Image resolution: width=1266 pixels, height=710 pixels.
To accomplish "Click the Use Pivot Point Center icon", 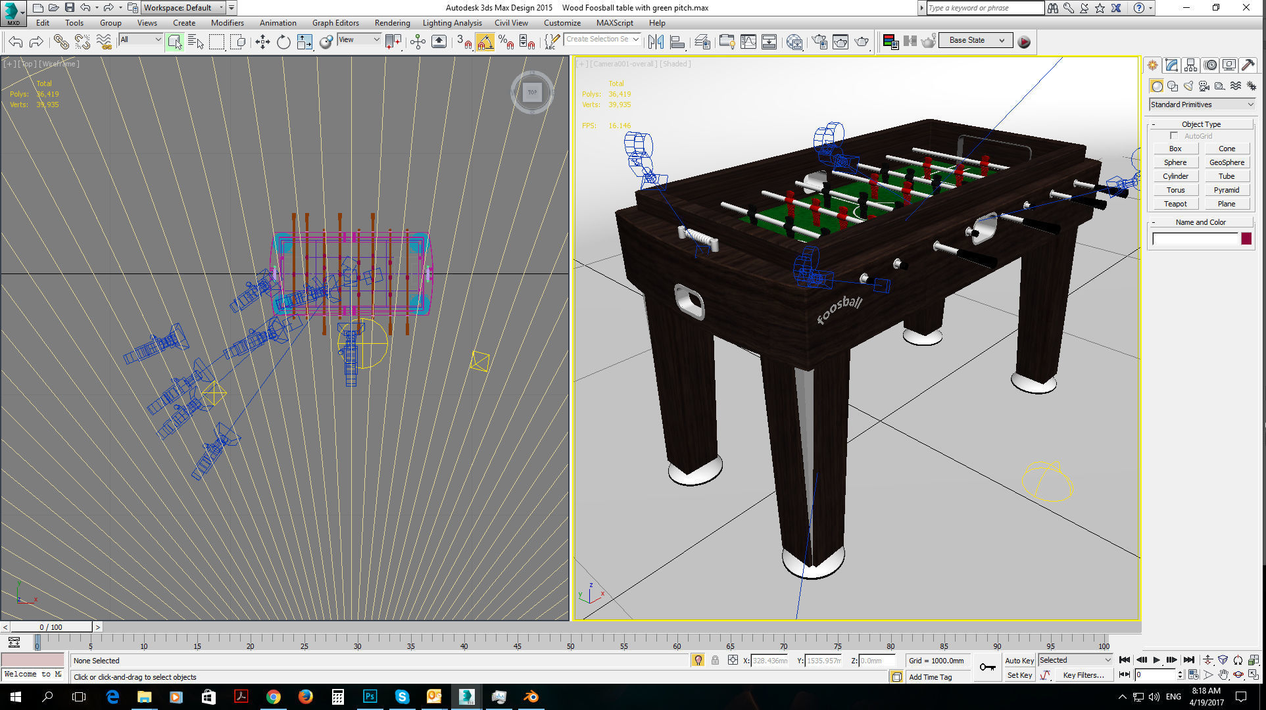I will (x=393, y=42).
